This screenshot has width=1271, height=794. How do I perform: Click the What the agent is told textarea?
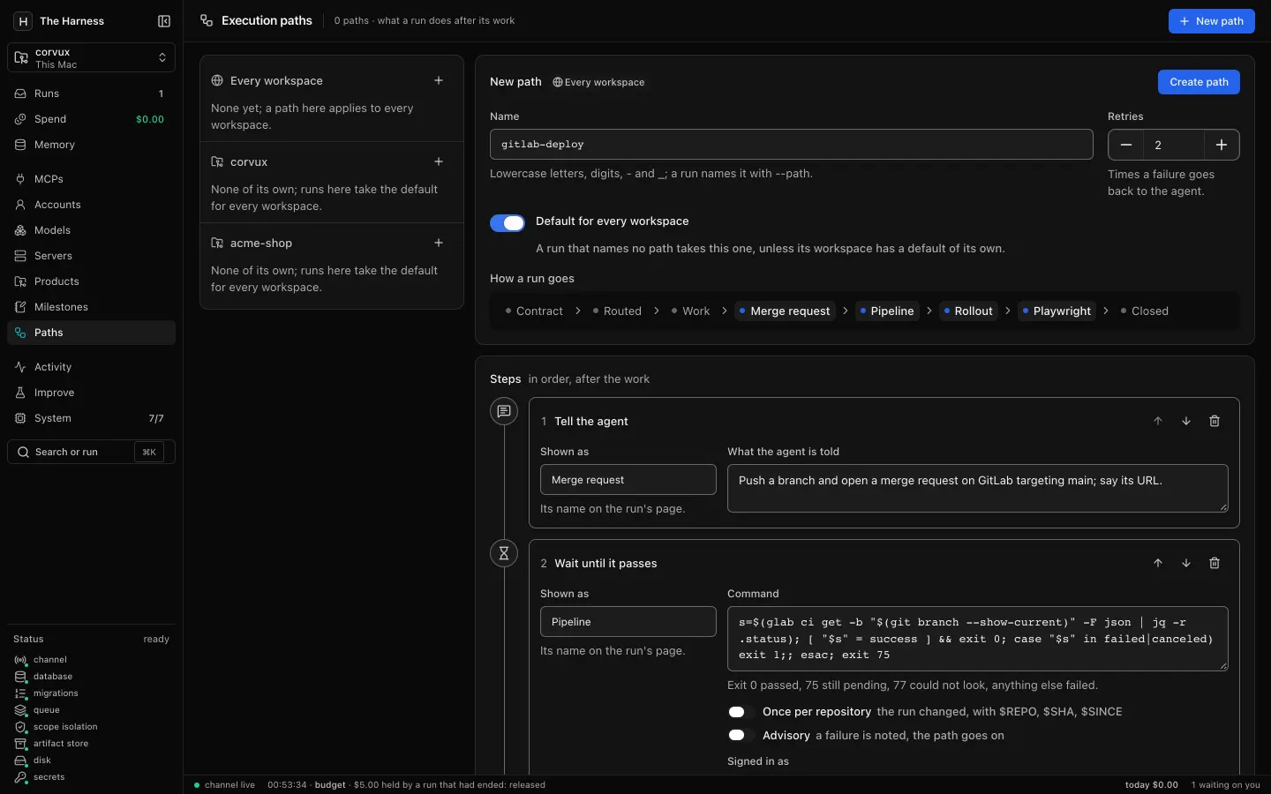(978, 488)
